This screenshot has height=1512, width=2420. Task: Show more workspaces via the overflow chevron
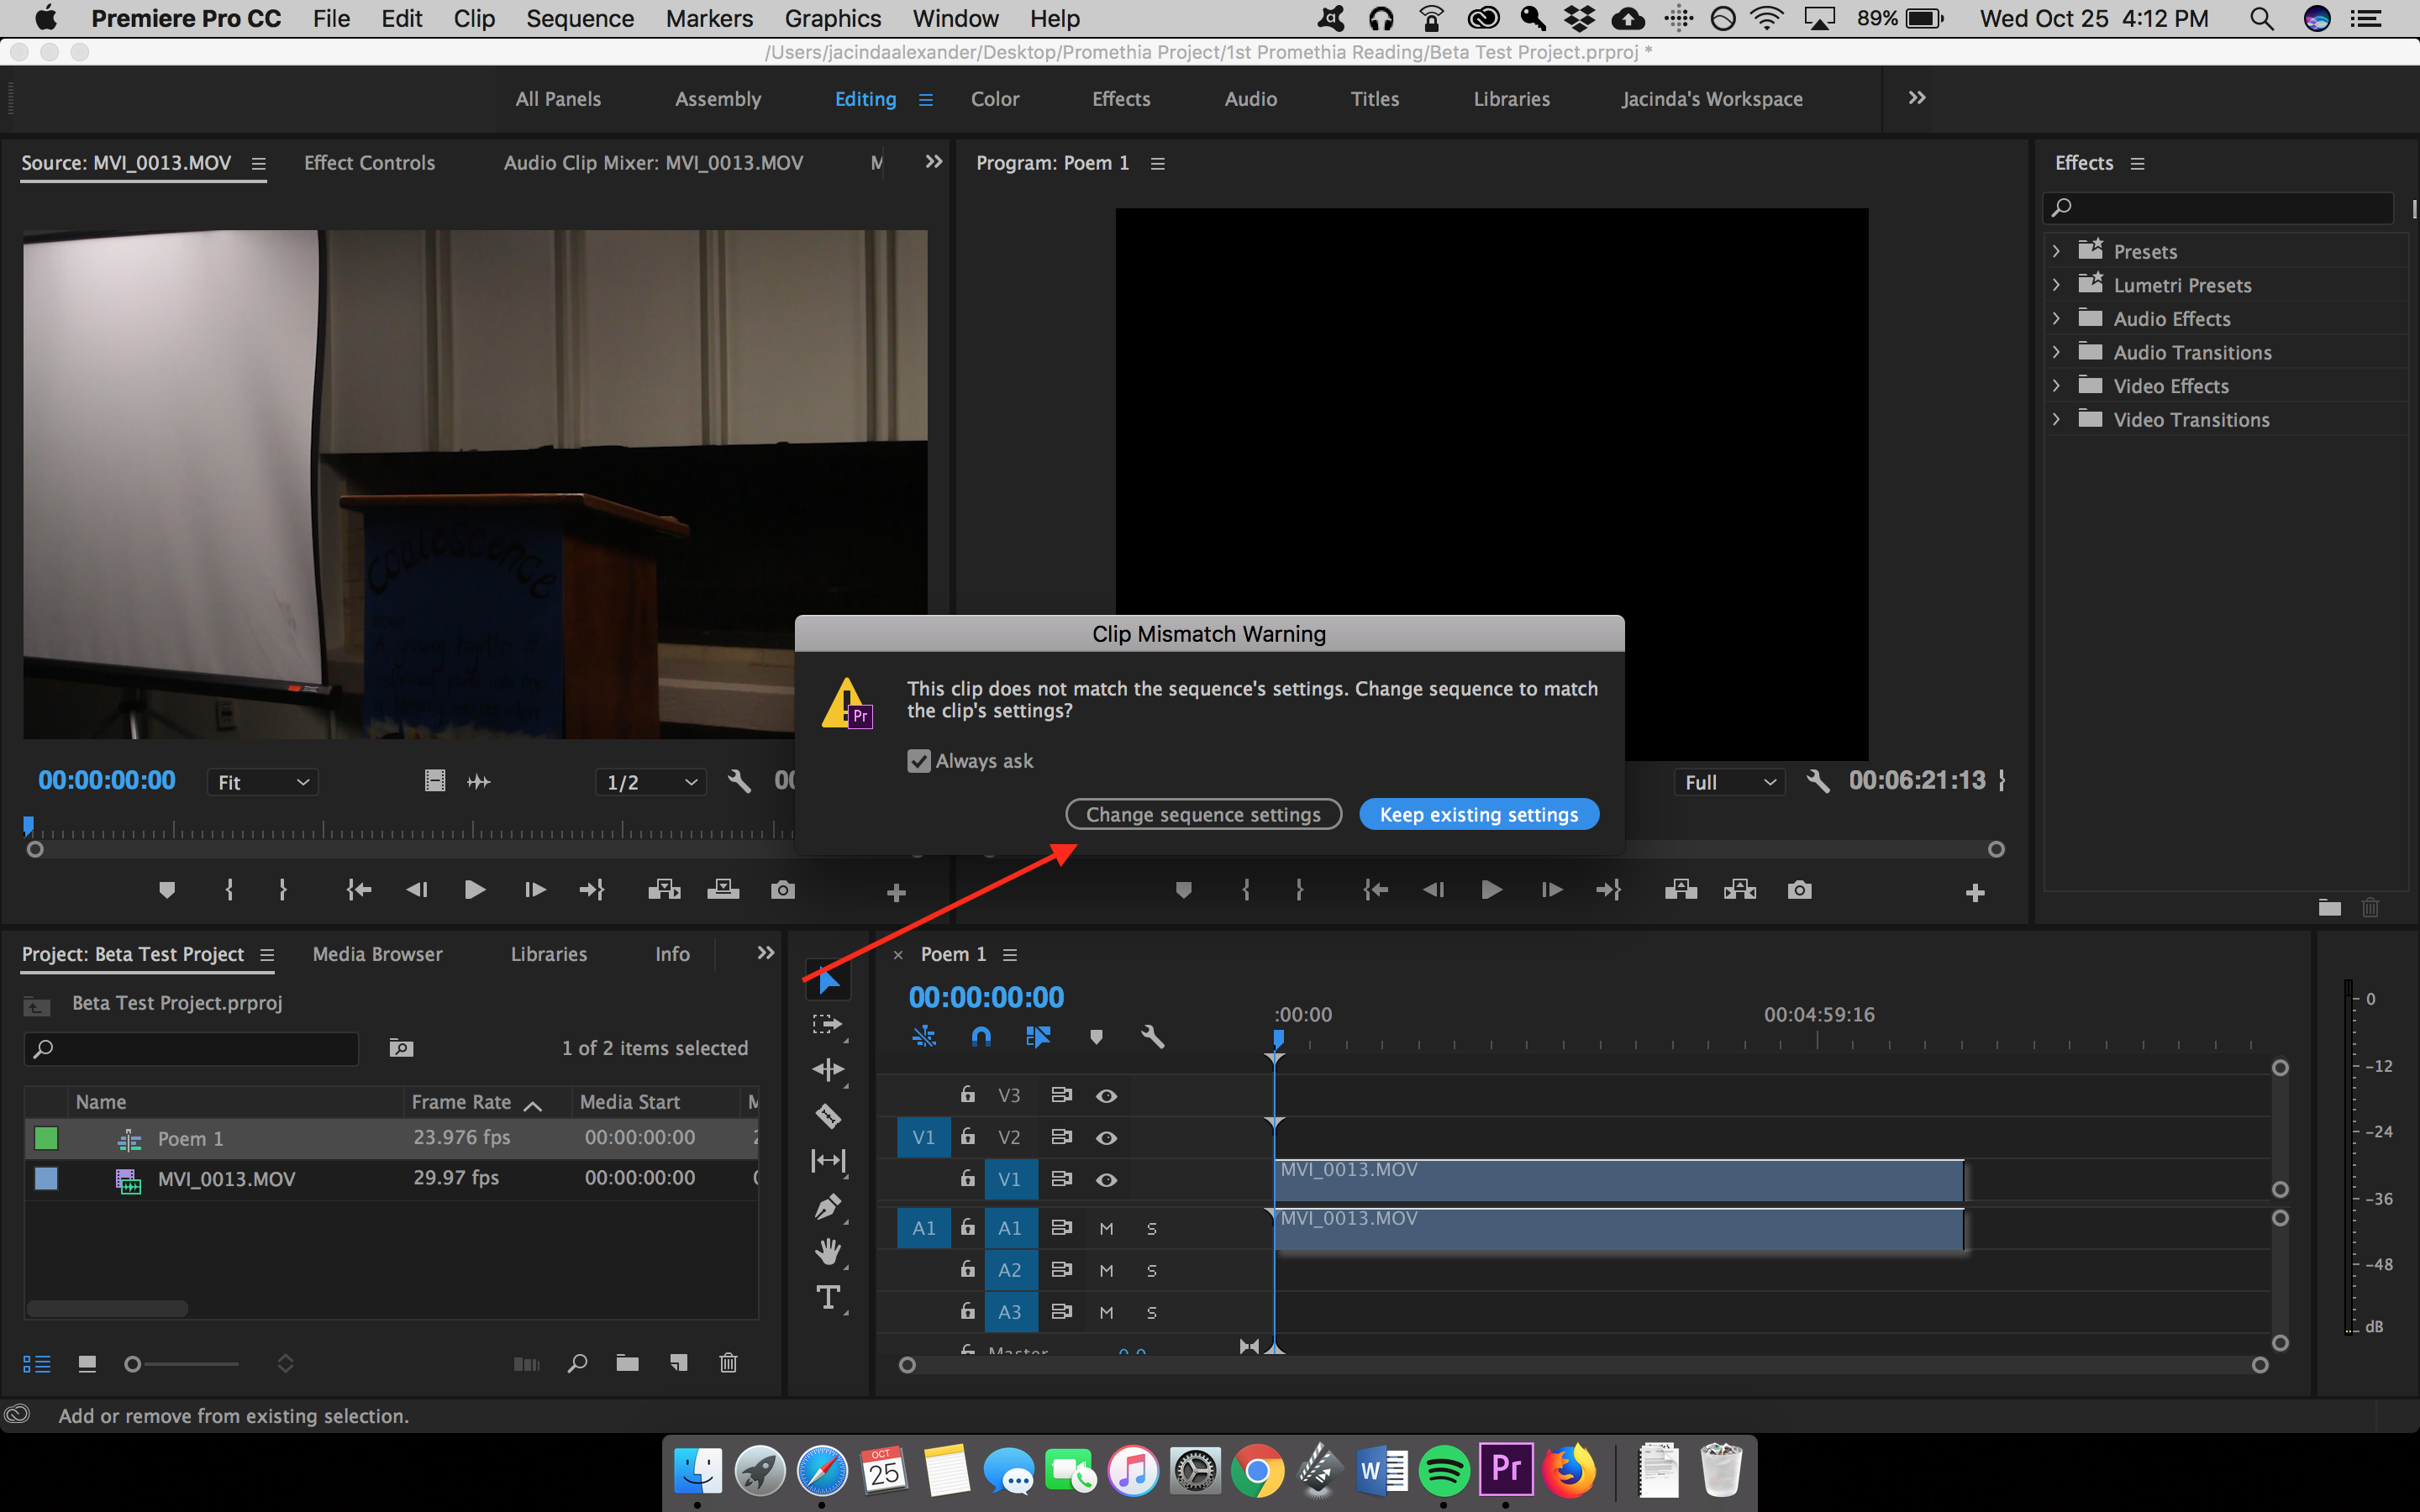(1917, 98)
